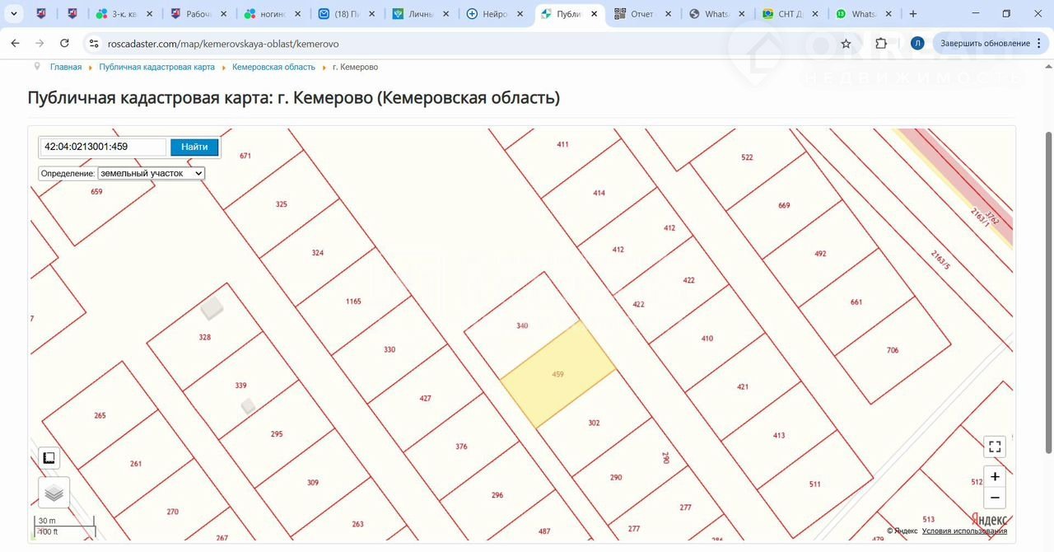Click the 'Найти' search button
The width and height of the screenshot is (1054, 552).
tap(194, 147)
